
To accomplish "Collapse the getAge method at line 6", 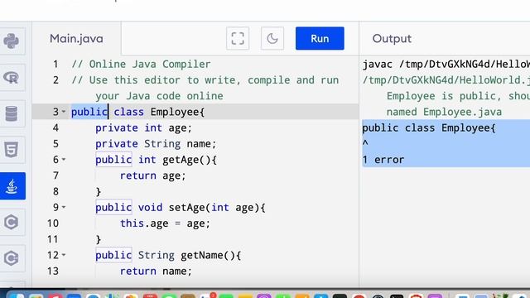I will (x=64, y=159).
